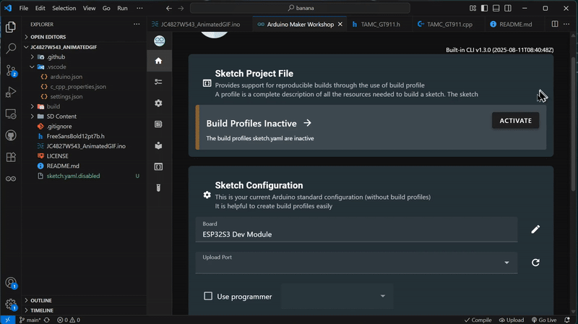Open errors and warnings status item
Screen dimensions: 578x324
69,320
